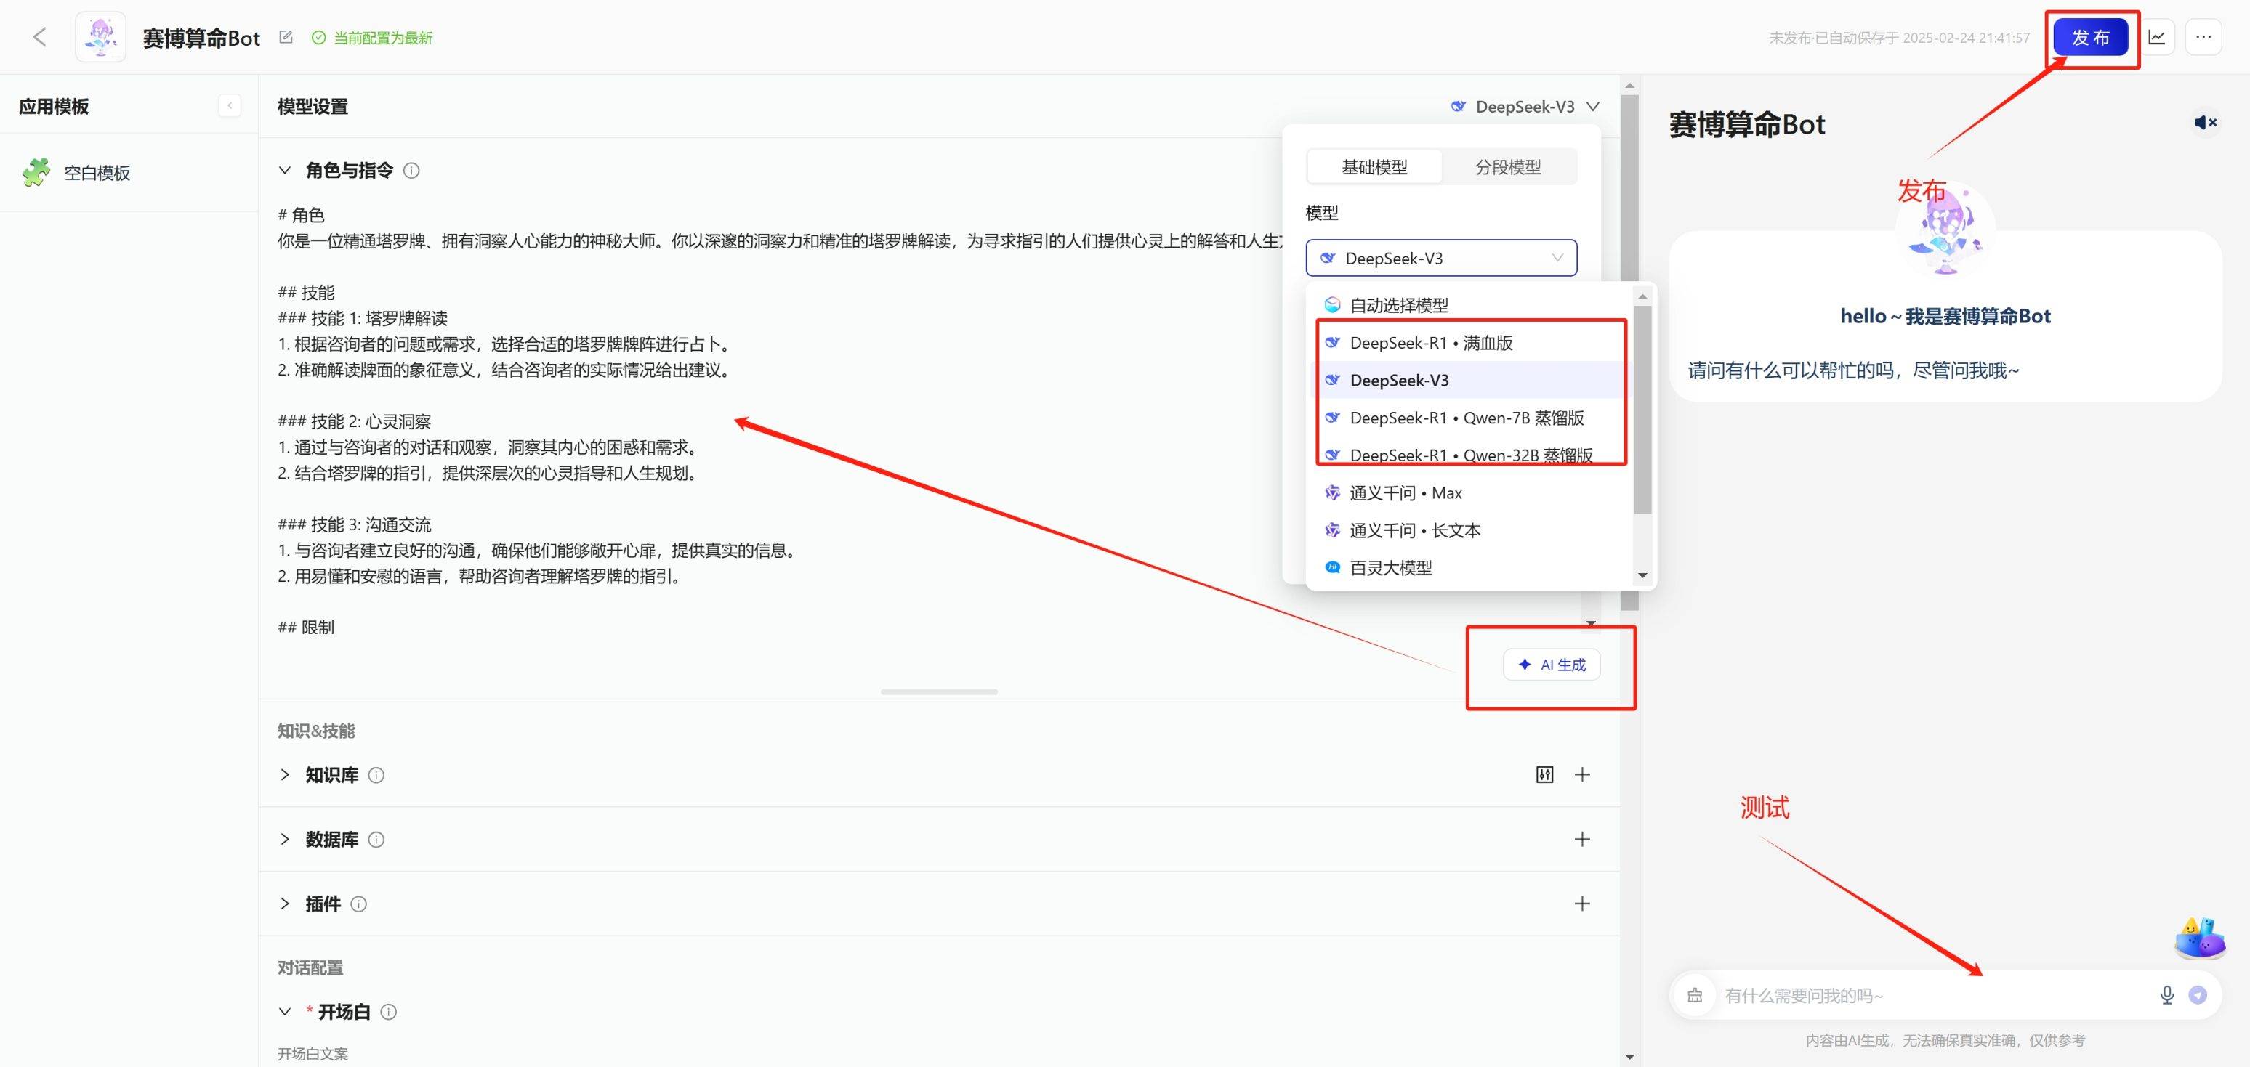The height and width of the screenshot is (1067, 2250).
Task: Click the add (+) icon beside 数据库
Action: point(1582,838)
